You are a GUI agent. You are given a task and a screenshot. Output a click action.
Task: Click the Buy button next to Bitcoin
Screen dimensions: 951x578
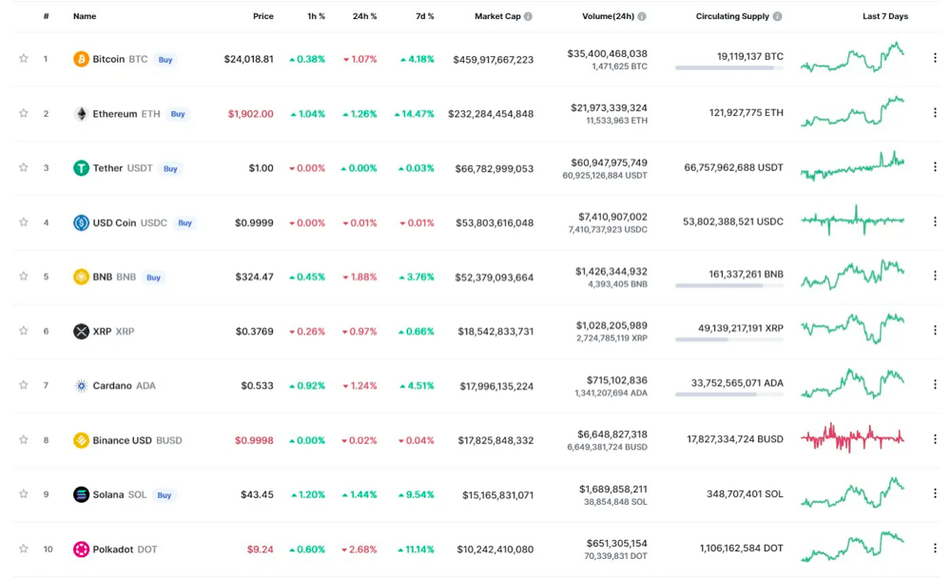[165, 60]
